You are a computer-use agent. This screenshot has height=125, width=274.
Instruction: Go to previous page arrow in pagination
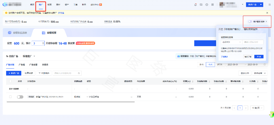[x=234, y=108]
